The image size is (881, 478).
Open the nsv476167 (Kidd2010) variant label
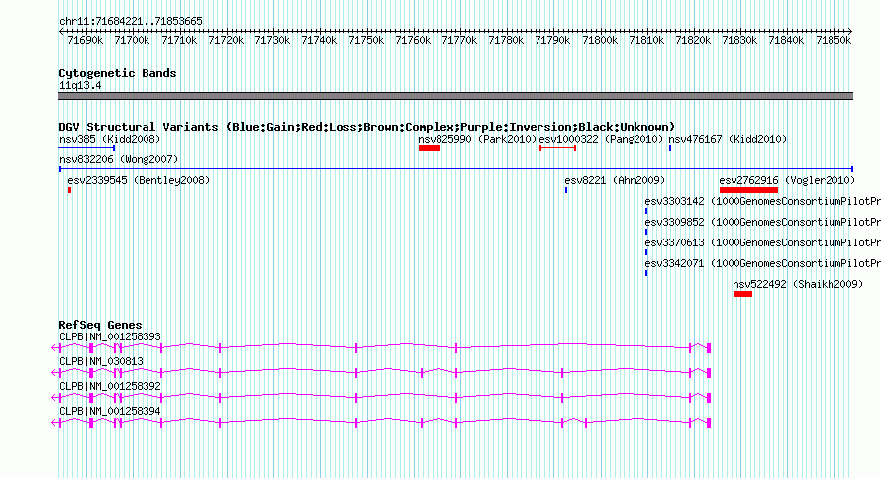[727, 139]
